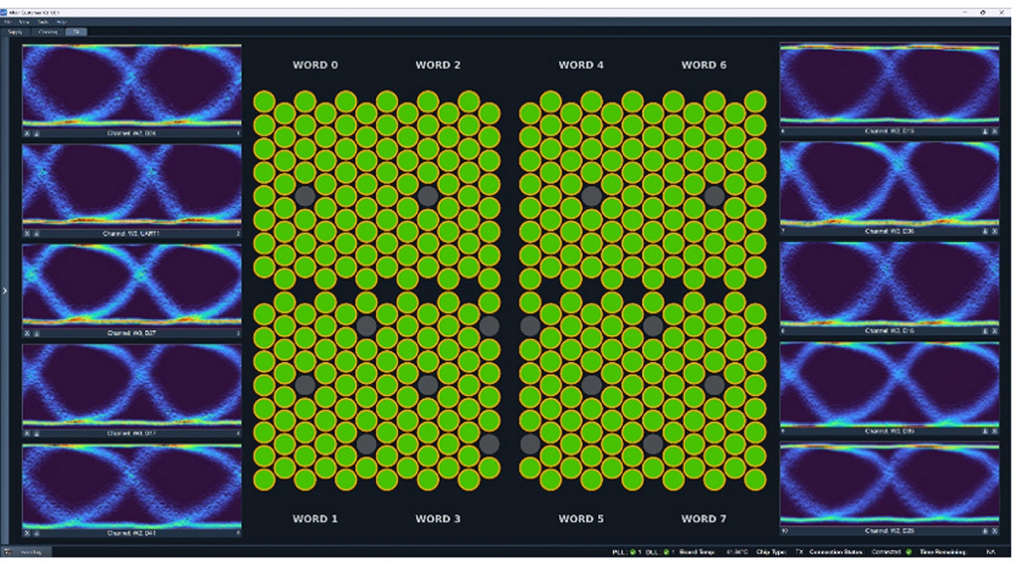Save eye diagram number 10 image
1015x571 pixels.
click(x=984, y=530)
